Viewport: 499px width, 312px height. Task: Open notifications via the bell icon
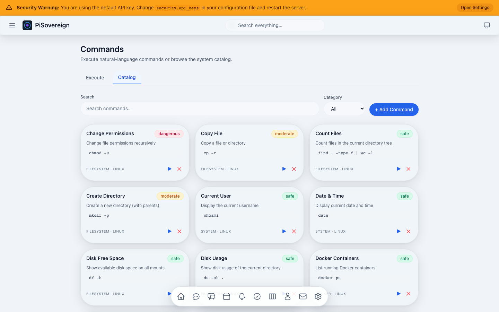pos(242,296)
